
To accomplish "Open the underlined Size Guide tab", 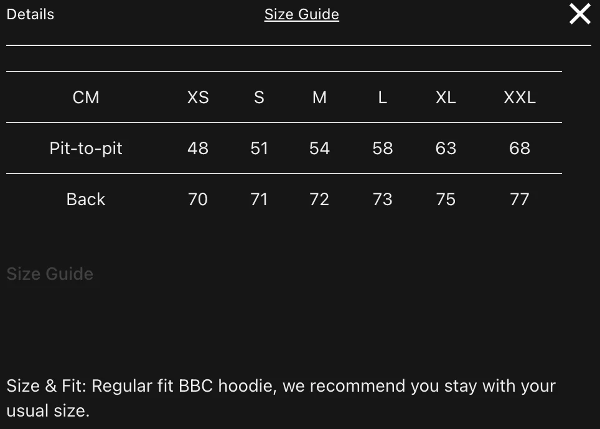I will (x=301, y=14).
